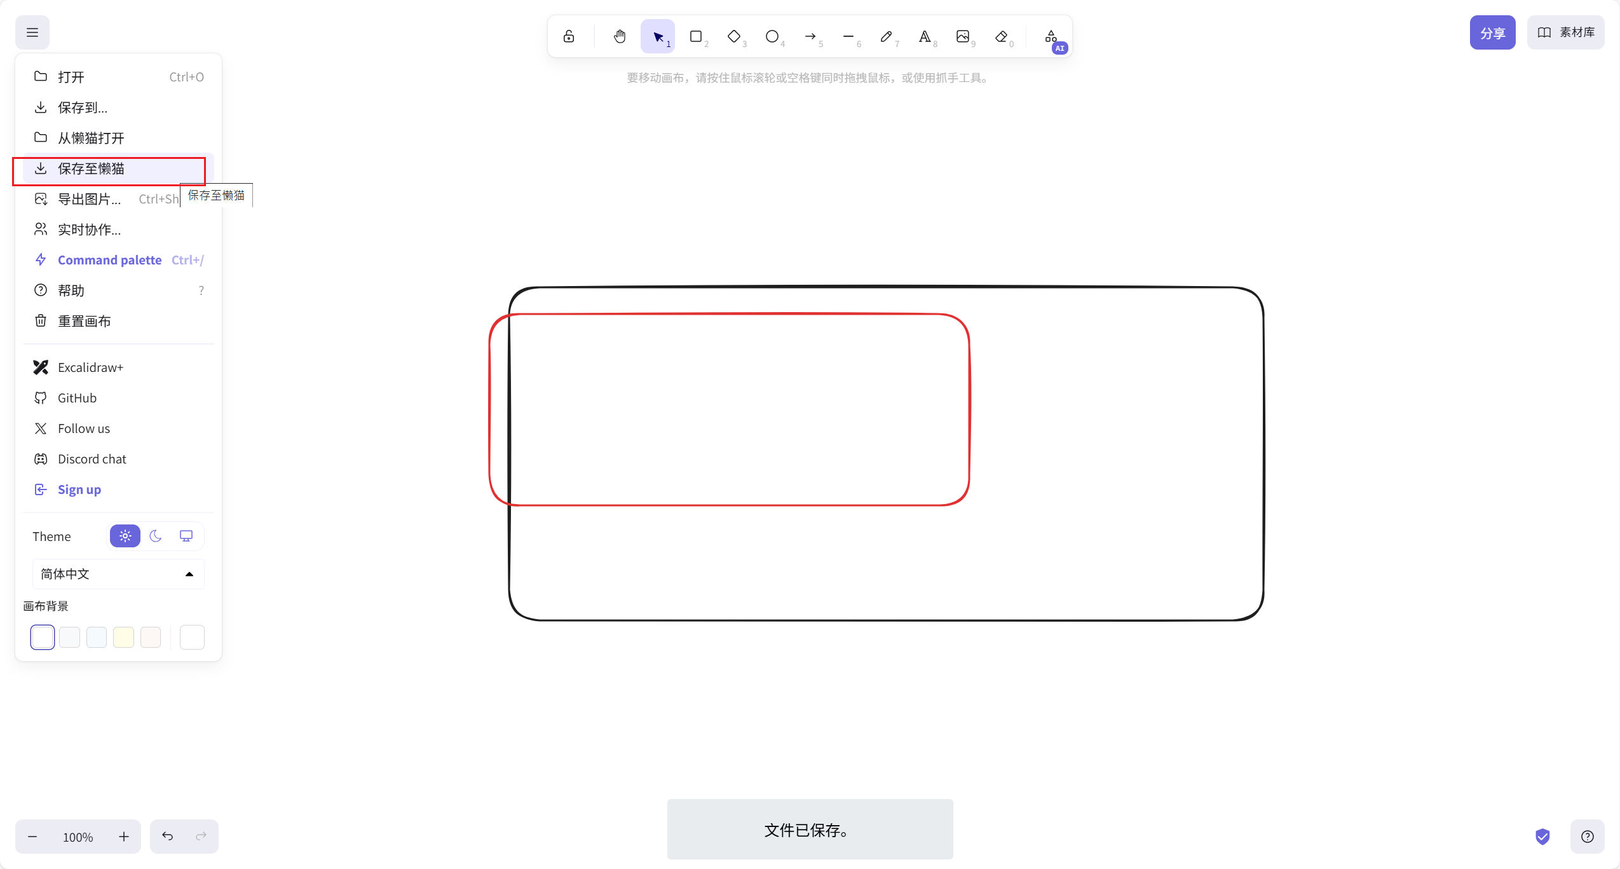This screenshot has height=869, width=1620.
Task: Select the Diamond tool
Action: coord(734,36)
